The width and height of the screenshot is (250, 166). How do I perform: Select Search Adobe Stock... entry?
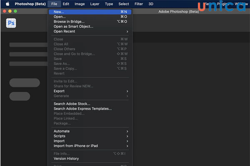coord(72,104)
